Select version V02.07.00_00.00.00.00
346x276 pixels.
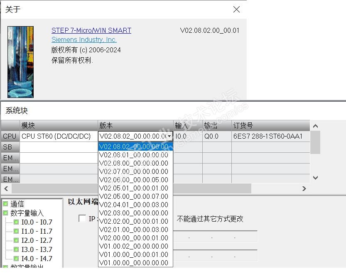(135, 171)
